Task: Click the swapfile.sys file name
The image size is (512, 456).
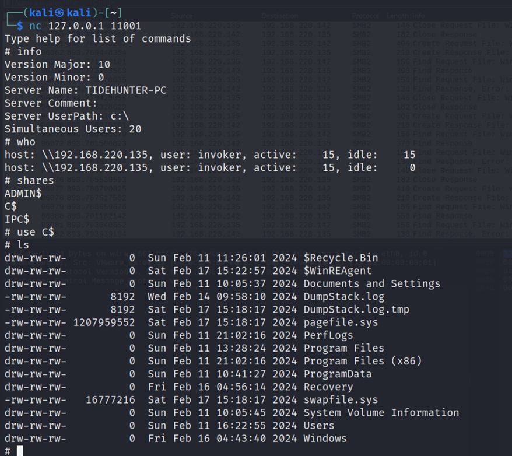Action: (x=341, y=400)
